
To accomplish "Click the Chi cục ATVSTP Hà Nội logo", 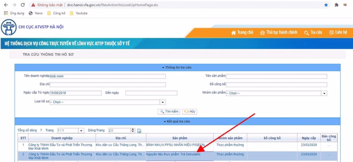I will point(9,28).
